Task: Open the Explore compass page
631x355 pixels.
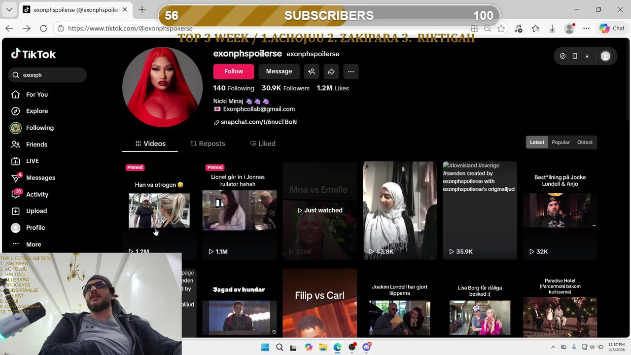Action: (30, 111)
